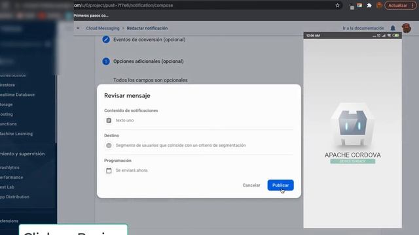Open Crashlytics in sidebar
The height and width of the screenshot is (235, 419).
10,167
